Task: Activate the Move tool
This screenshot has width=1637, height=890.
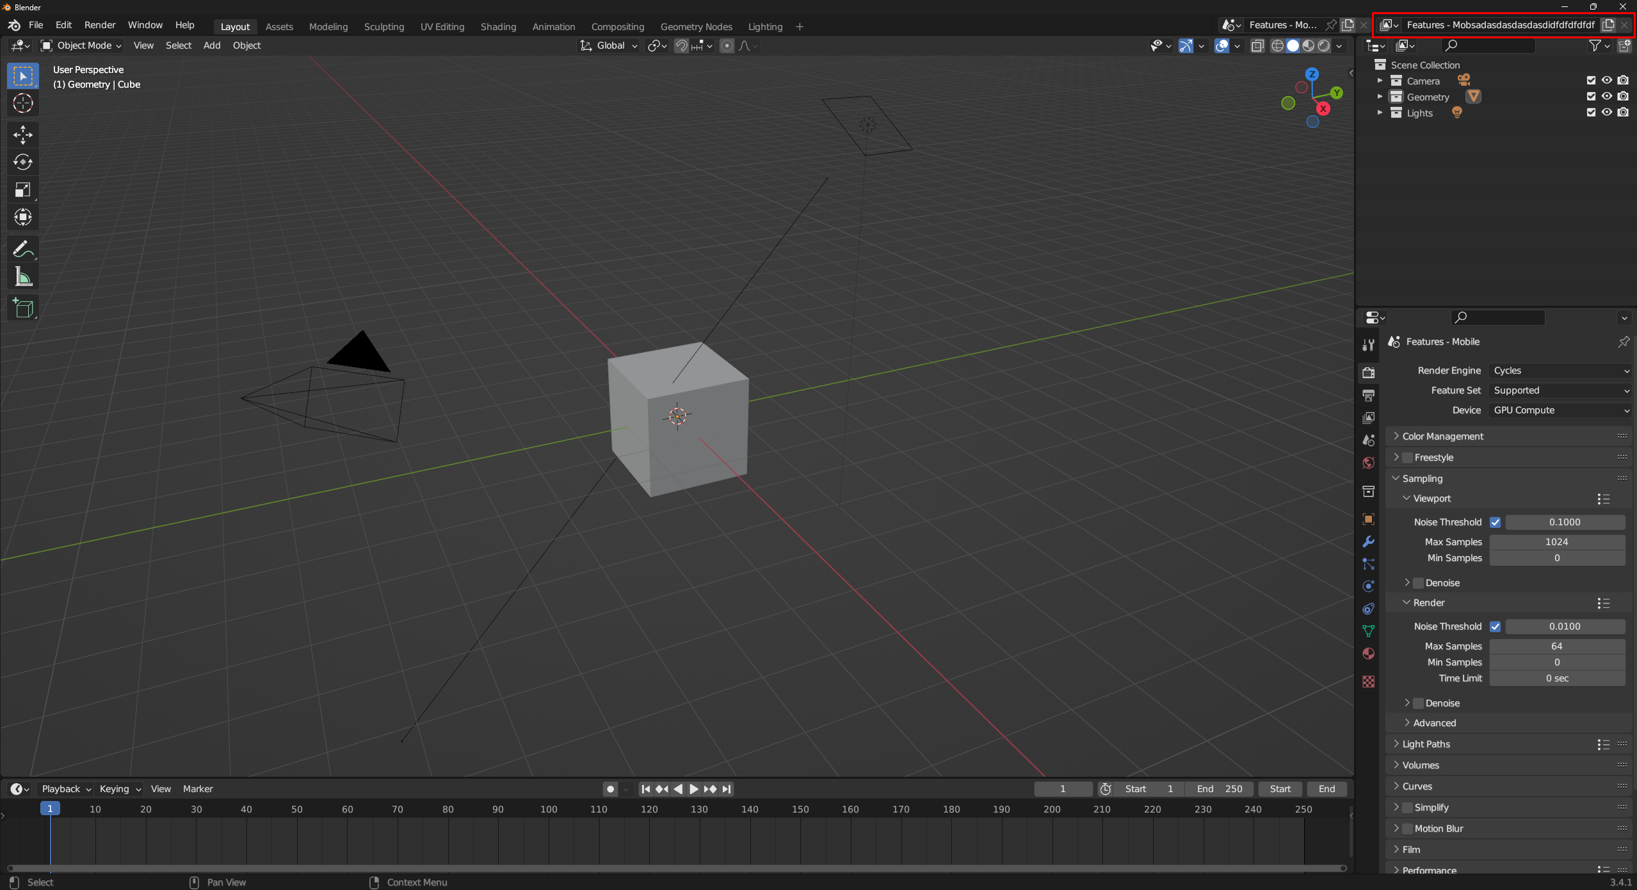Action: click(x=23, y=134)
